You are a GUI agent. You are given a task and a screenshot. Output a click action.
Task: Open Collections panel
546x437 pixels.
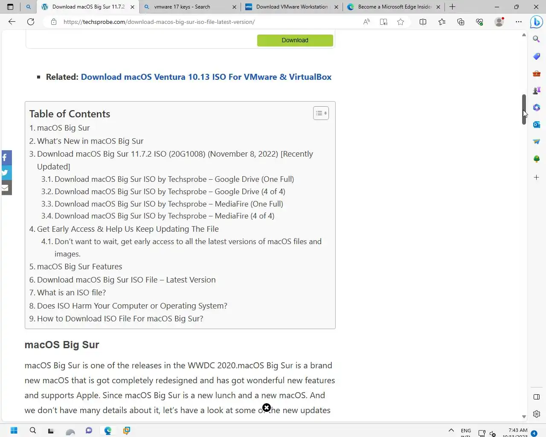pos(461,22)
